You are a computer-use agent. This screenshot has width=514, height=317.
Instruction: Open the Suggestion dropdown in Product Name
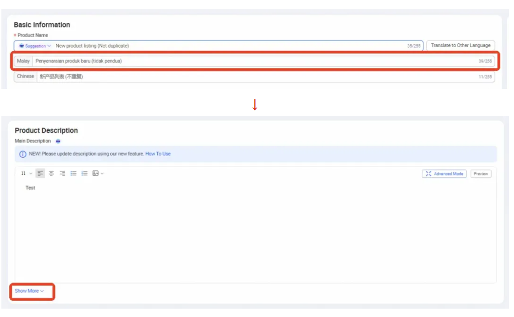(35, 46)
